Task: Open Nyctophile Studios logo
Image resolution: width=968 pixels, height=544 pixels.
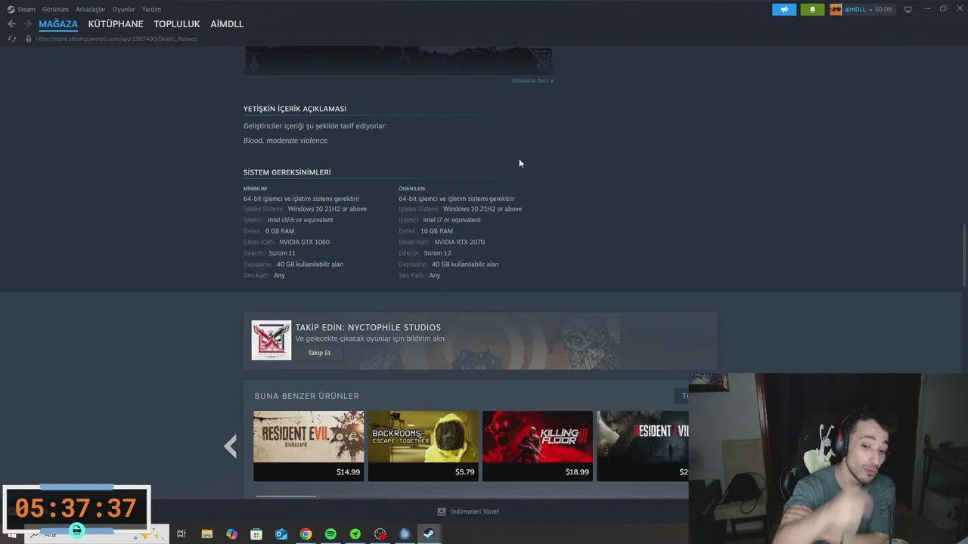Action: click(271, 340)
